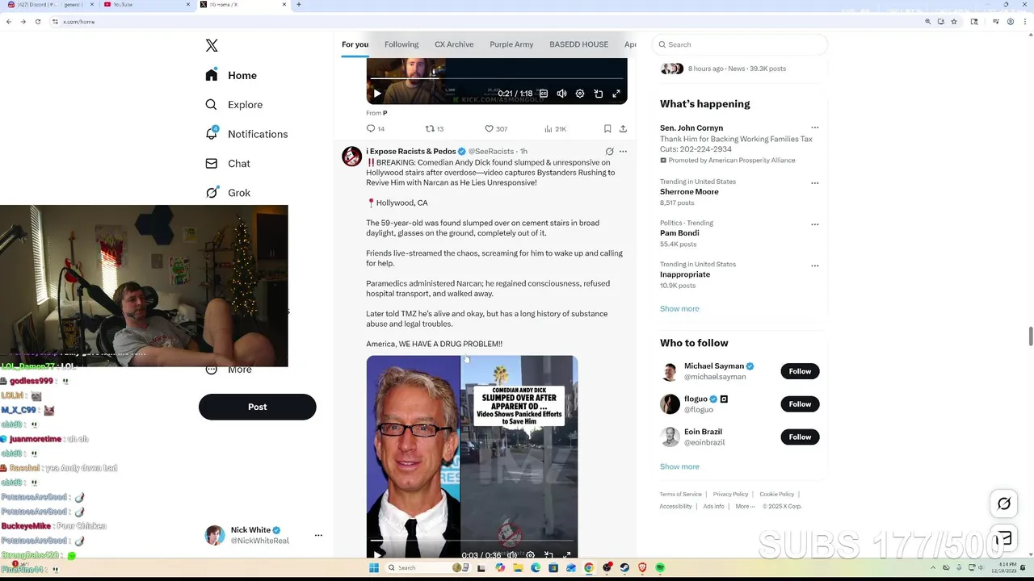
Task: Open the Explore page
Action: pyautogui.click(x=234, y=105)
